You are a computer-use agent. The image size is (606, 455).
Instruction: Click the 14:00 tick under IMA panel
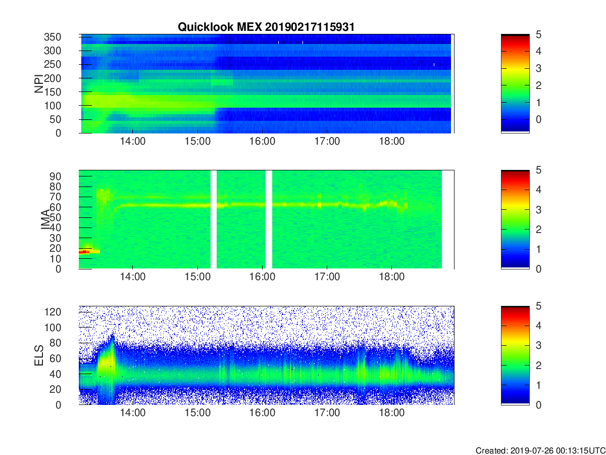click(x=133, y=277)
